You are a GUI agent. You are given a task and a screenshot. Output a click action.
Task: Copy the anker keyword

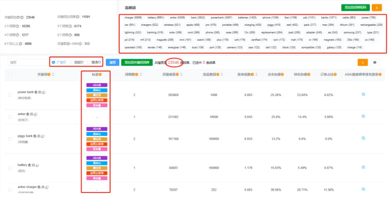[36, 114]
